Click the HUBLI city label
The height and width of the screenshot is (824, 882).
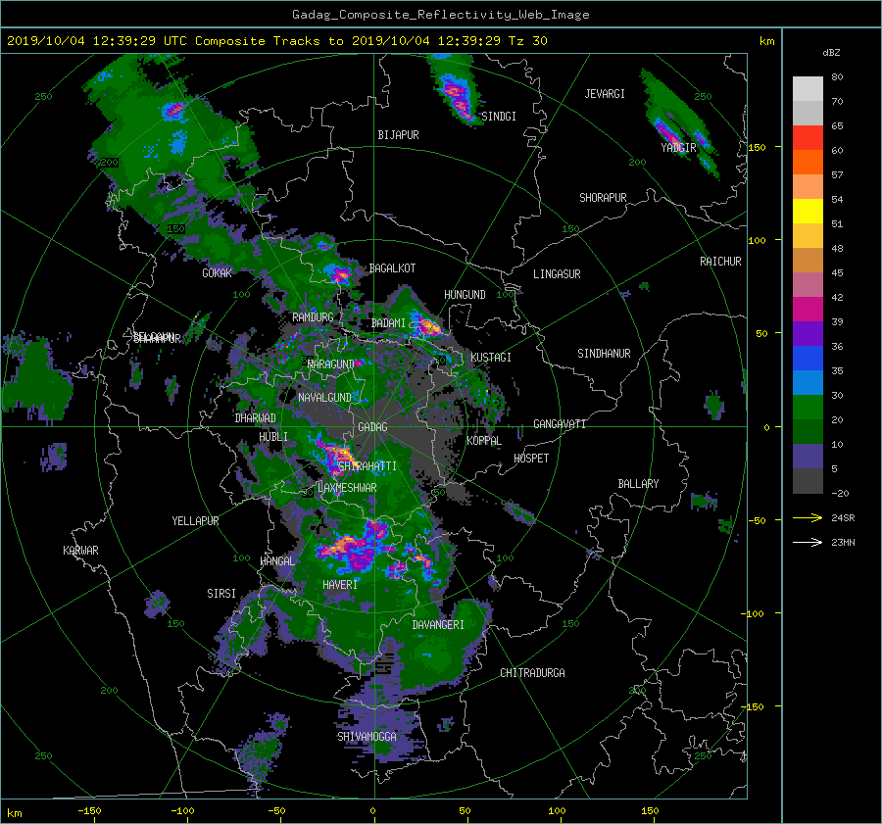coord(273,437)
